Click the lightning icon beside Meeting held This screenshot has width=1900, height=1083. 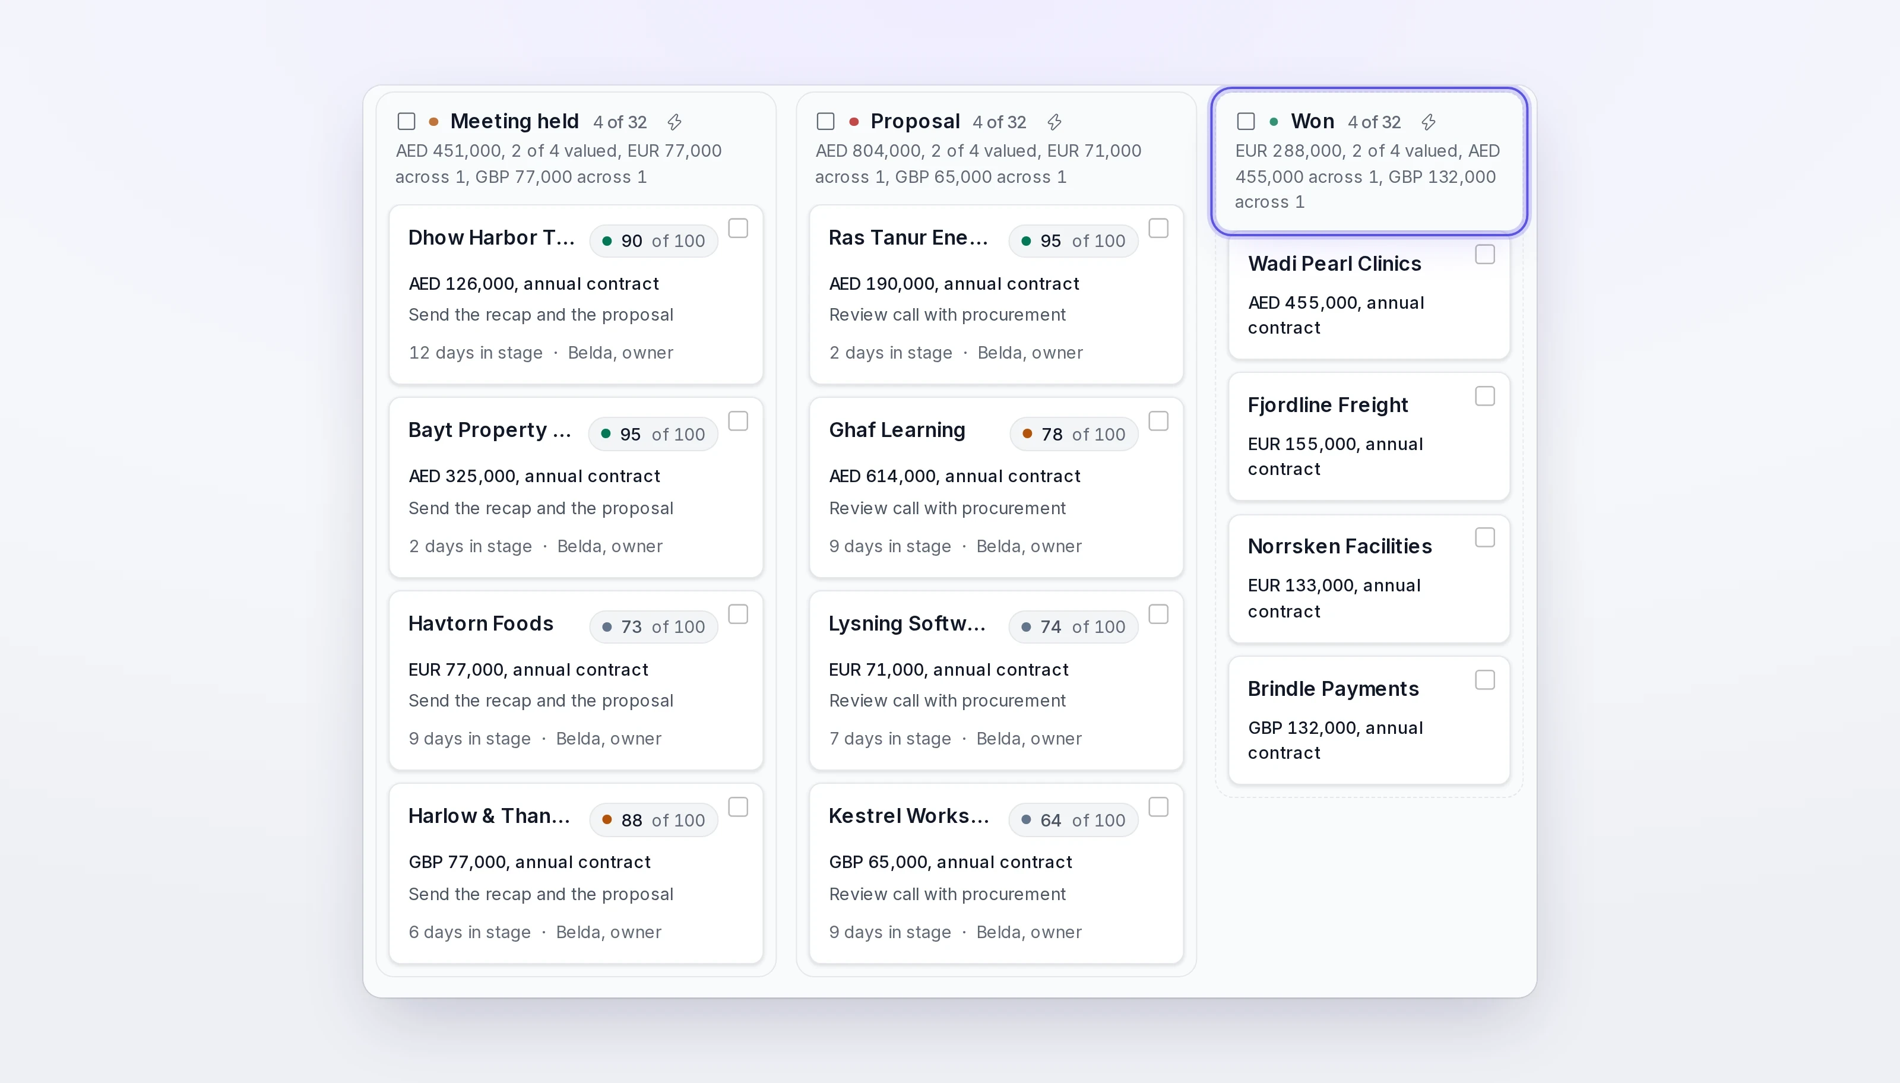[674, 122]
